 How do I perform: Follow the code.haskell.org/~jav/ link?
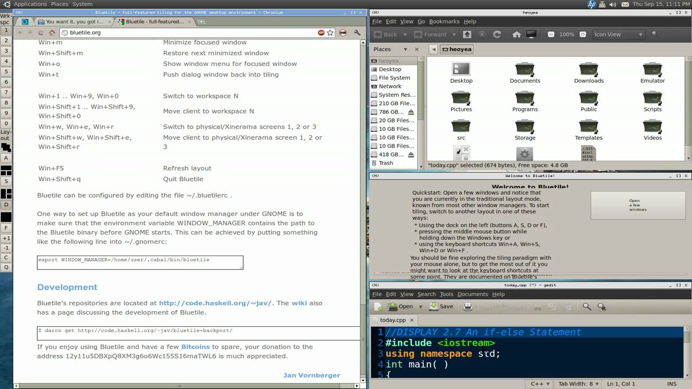pyautogui.click(x=215, y=303)
